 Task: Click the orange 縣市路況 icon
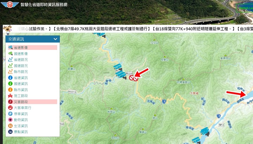[10, 72]
